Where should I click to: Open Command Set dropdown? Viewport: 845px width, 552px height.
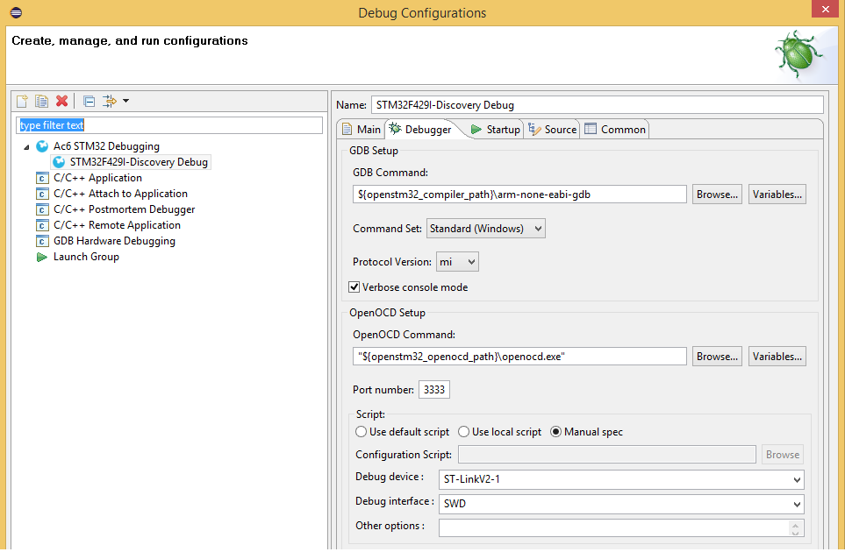485,229
